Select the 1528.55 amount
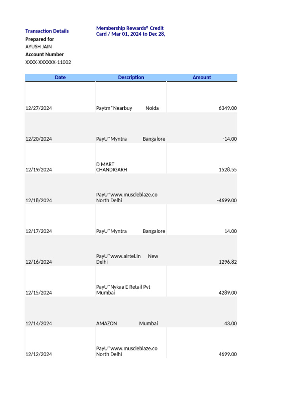The image size is (304, 406). (228, 170)
